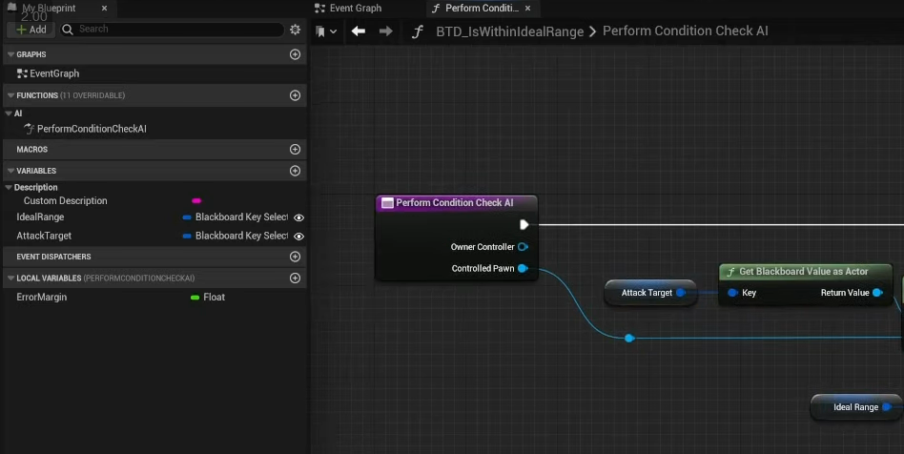The height and width of the screenshot is (454, 904).
Task: Add a local variable using plus icon
Action: (295, 279)
